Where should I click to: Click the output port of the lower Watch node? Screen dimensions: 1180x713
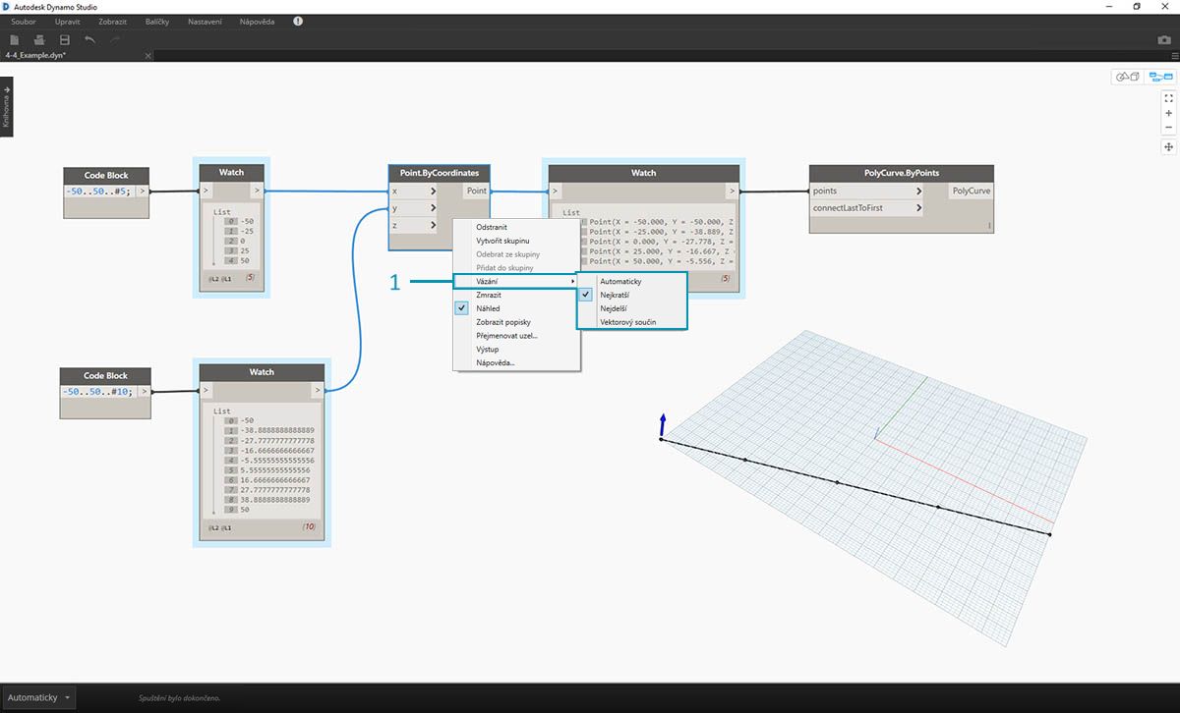pyautogui.click(x=317, y=391)
